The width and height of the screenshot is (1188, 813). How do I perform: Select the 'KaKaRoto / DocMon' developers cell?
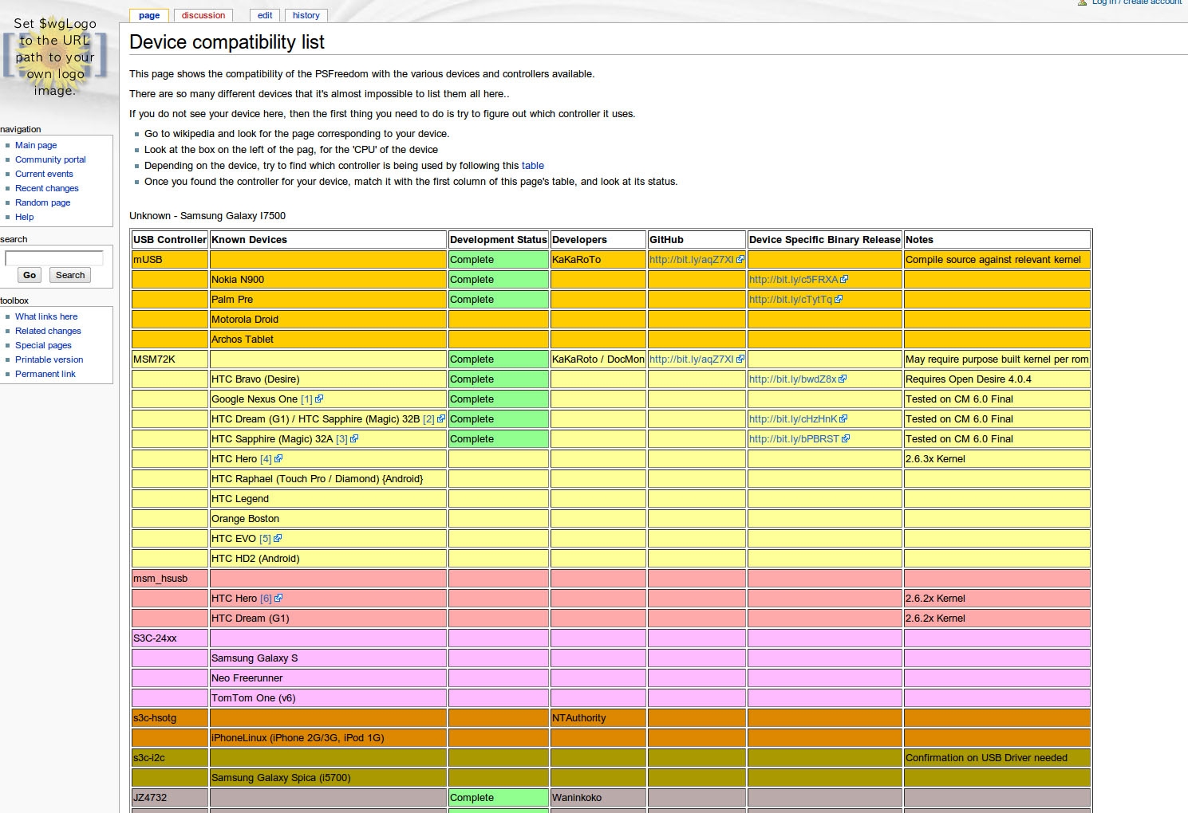tap(598, 359)
